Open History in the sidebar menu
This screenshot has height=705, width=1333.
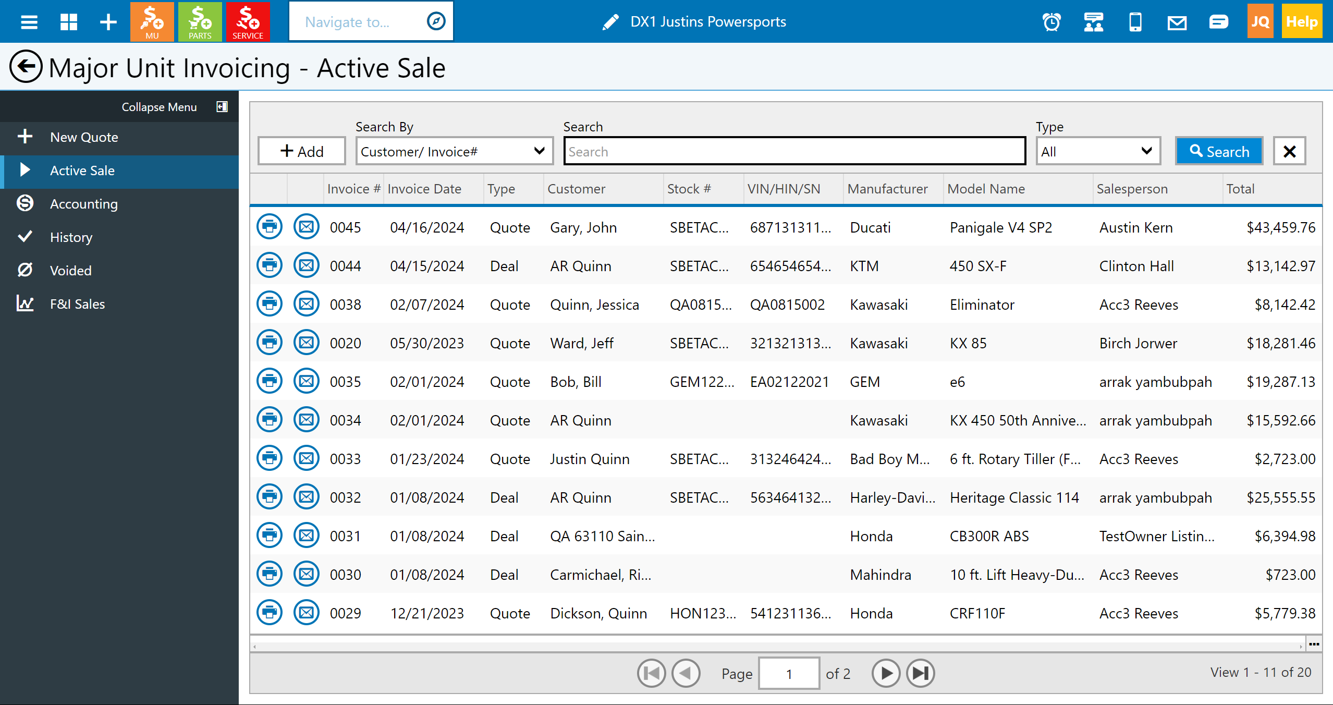click(71, 237)
